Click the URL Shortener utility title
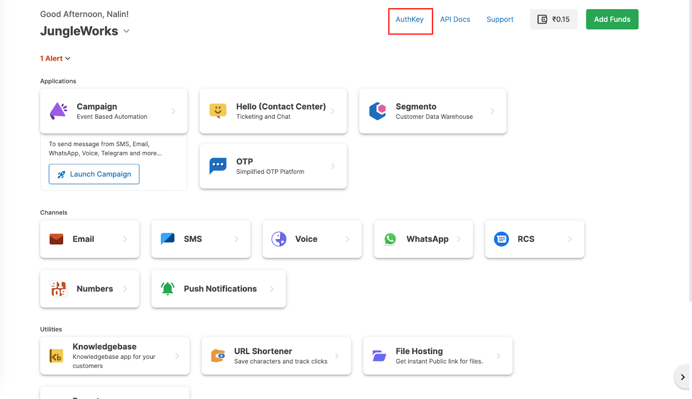The image size is (692, 399). pyautogui.click(x=263, y=351)
